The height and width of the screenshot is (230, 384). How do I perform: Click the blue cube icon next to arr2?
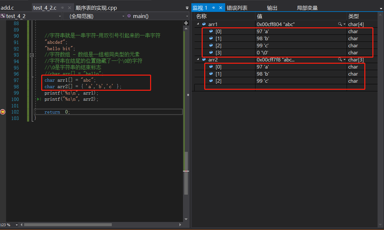point(204,60)
